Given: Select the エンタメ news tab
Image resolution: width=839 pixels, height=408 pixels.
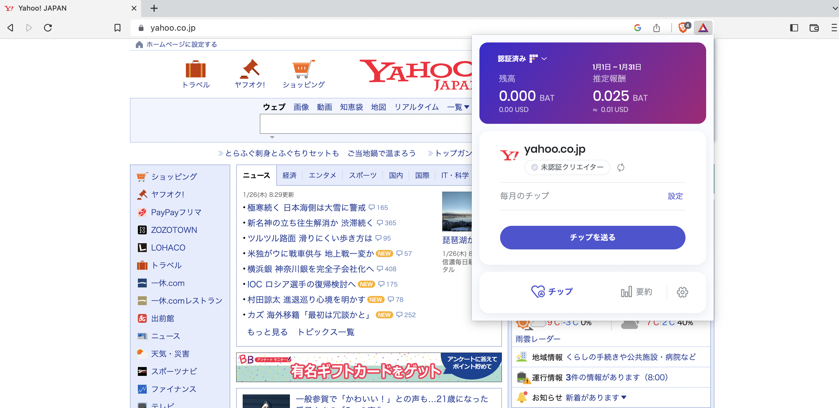Looking at the screenshot, I should tap(322, 175).
